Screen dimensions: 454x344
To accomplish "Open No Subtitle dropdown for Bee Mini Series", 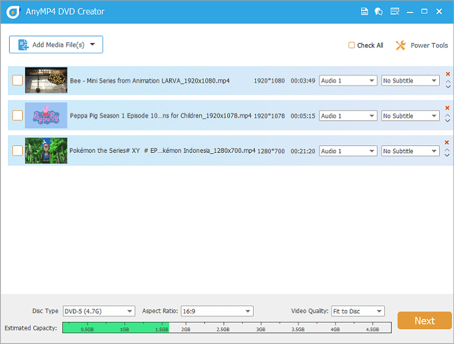I will (410, 81).
